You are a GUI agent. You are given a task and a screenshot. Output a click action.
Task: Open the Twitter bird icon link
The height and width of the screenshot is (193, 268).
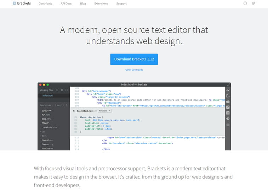click(x=253, y=3)
